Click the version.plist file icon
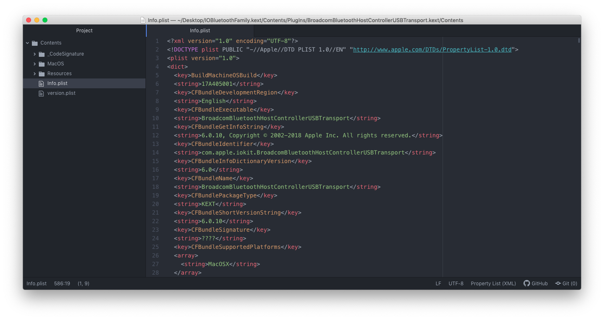Viewport: 604px width, 320px height. [x=41, y=93]
